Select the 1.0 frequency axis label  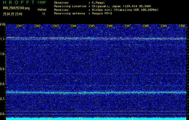point(2,54)
